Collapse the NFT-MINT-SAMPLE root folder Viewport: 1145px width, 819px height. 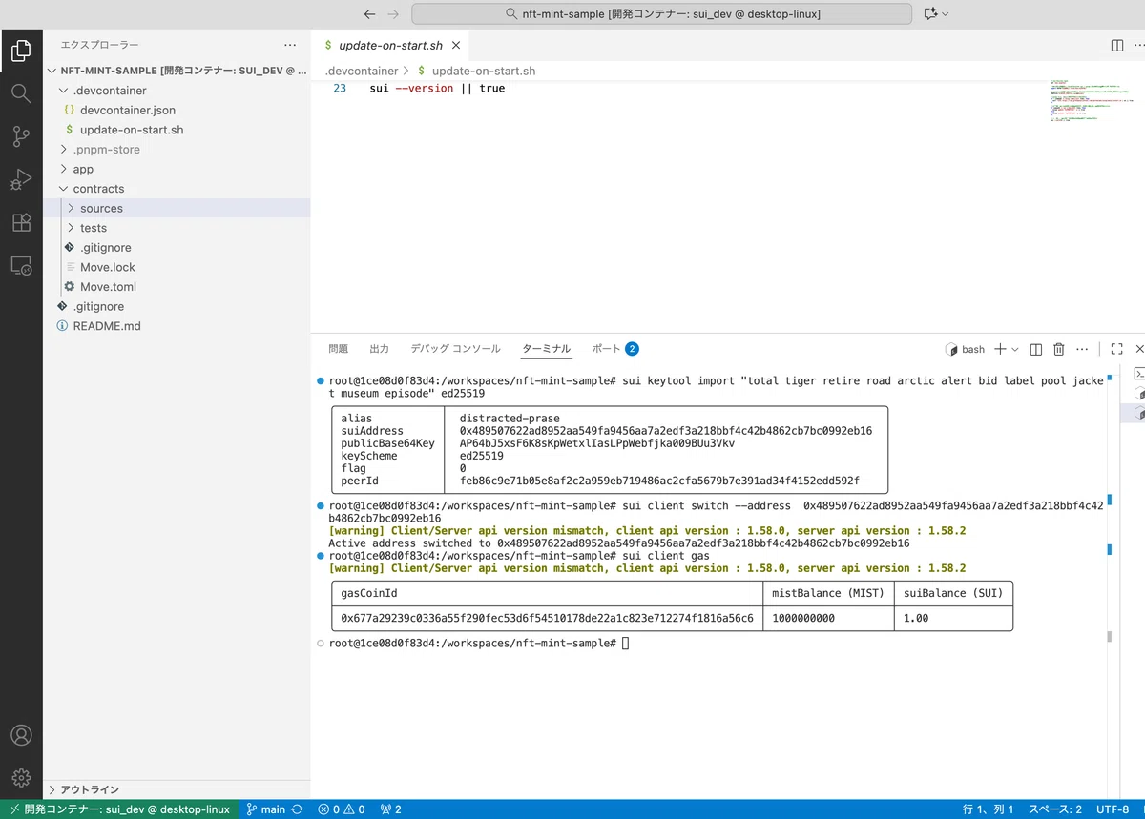click(177, 71)
